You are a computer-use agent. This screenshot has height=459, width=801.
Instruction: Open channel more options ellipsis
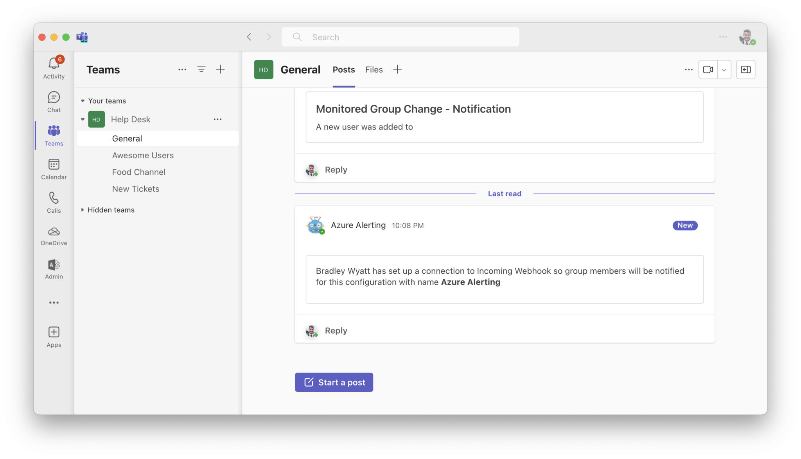(689, 70)
